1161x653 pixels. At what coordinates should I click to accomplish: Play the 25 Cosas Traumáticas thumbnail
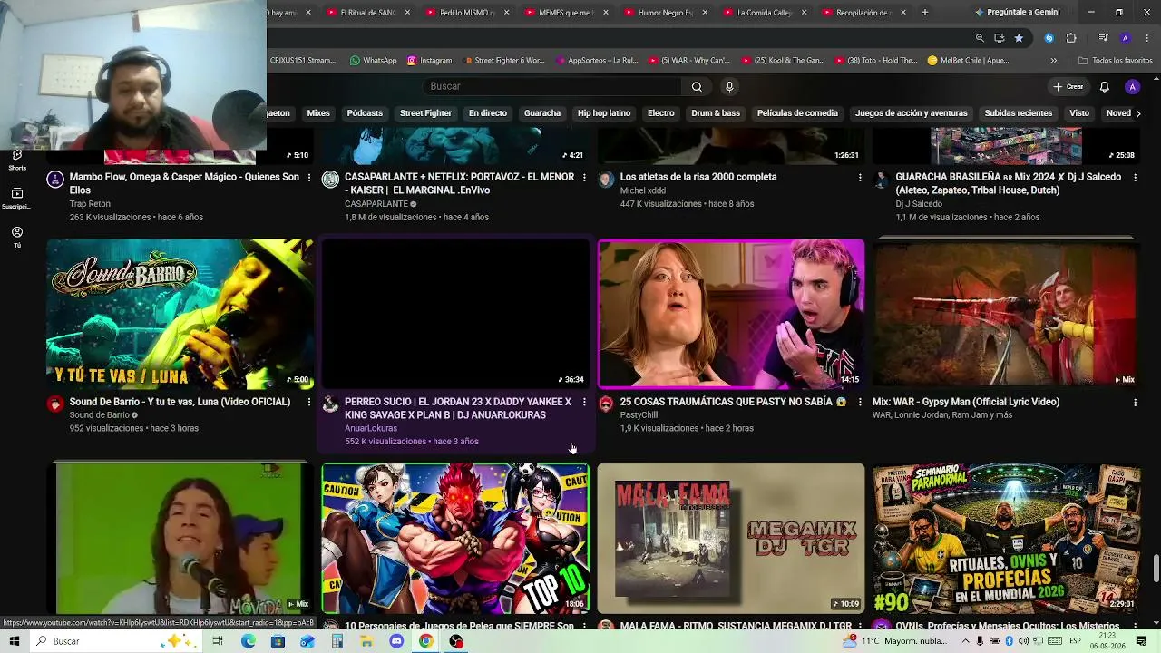[x=731, y=314]
